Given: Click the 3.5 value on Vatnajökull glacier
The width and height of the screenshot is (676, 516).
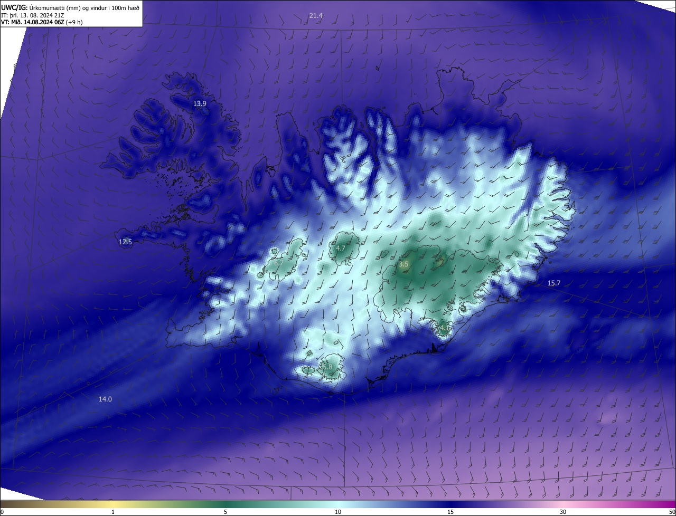Looking at the screenshot, I should [x=403, y=264].
